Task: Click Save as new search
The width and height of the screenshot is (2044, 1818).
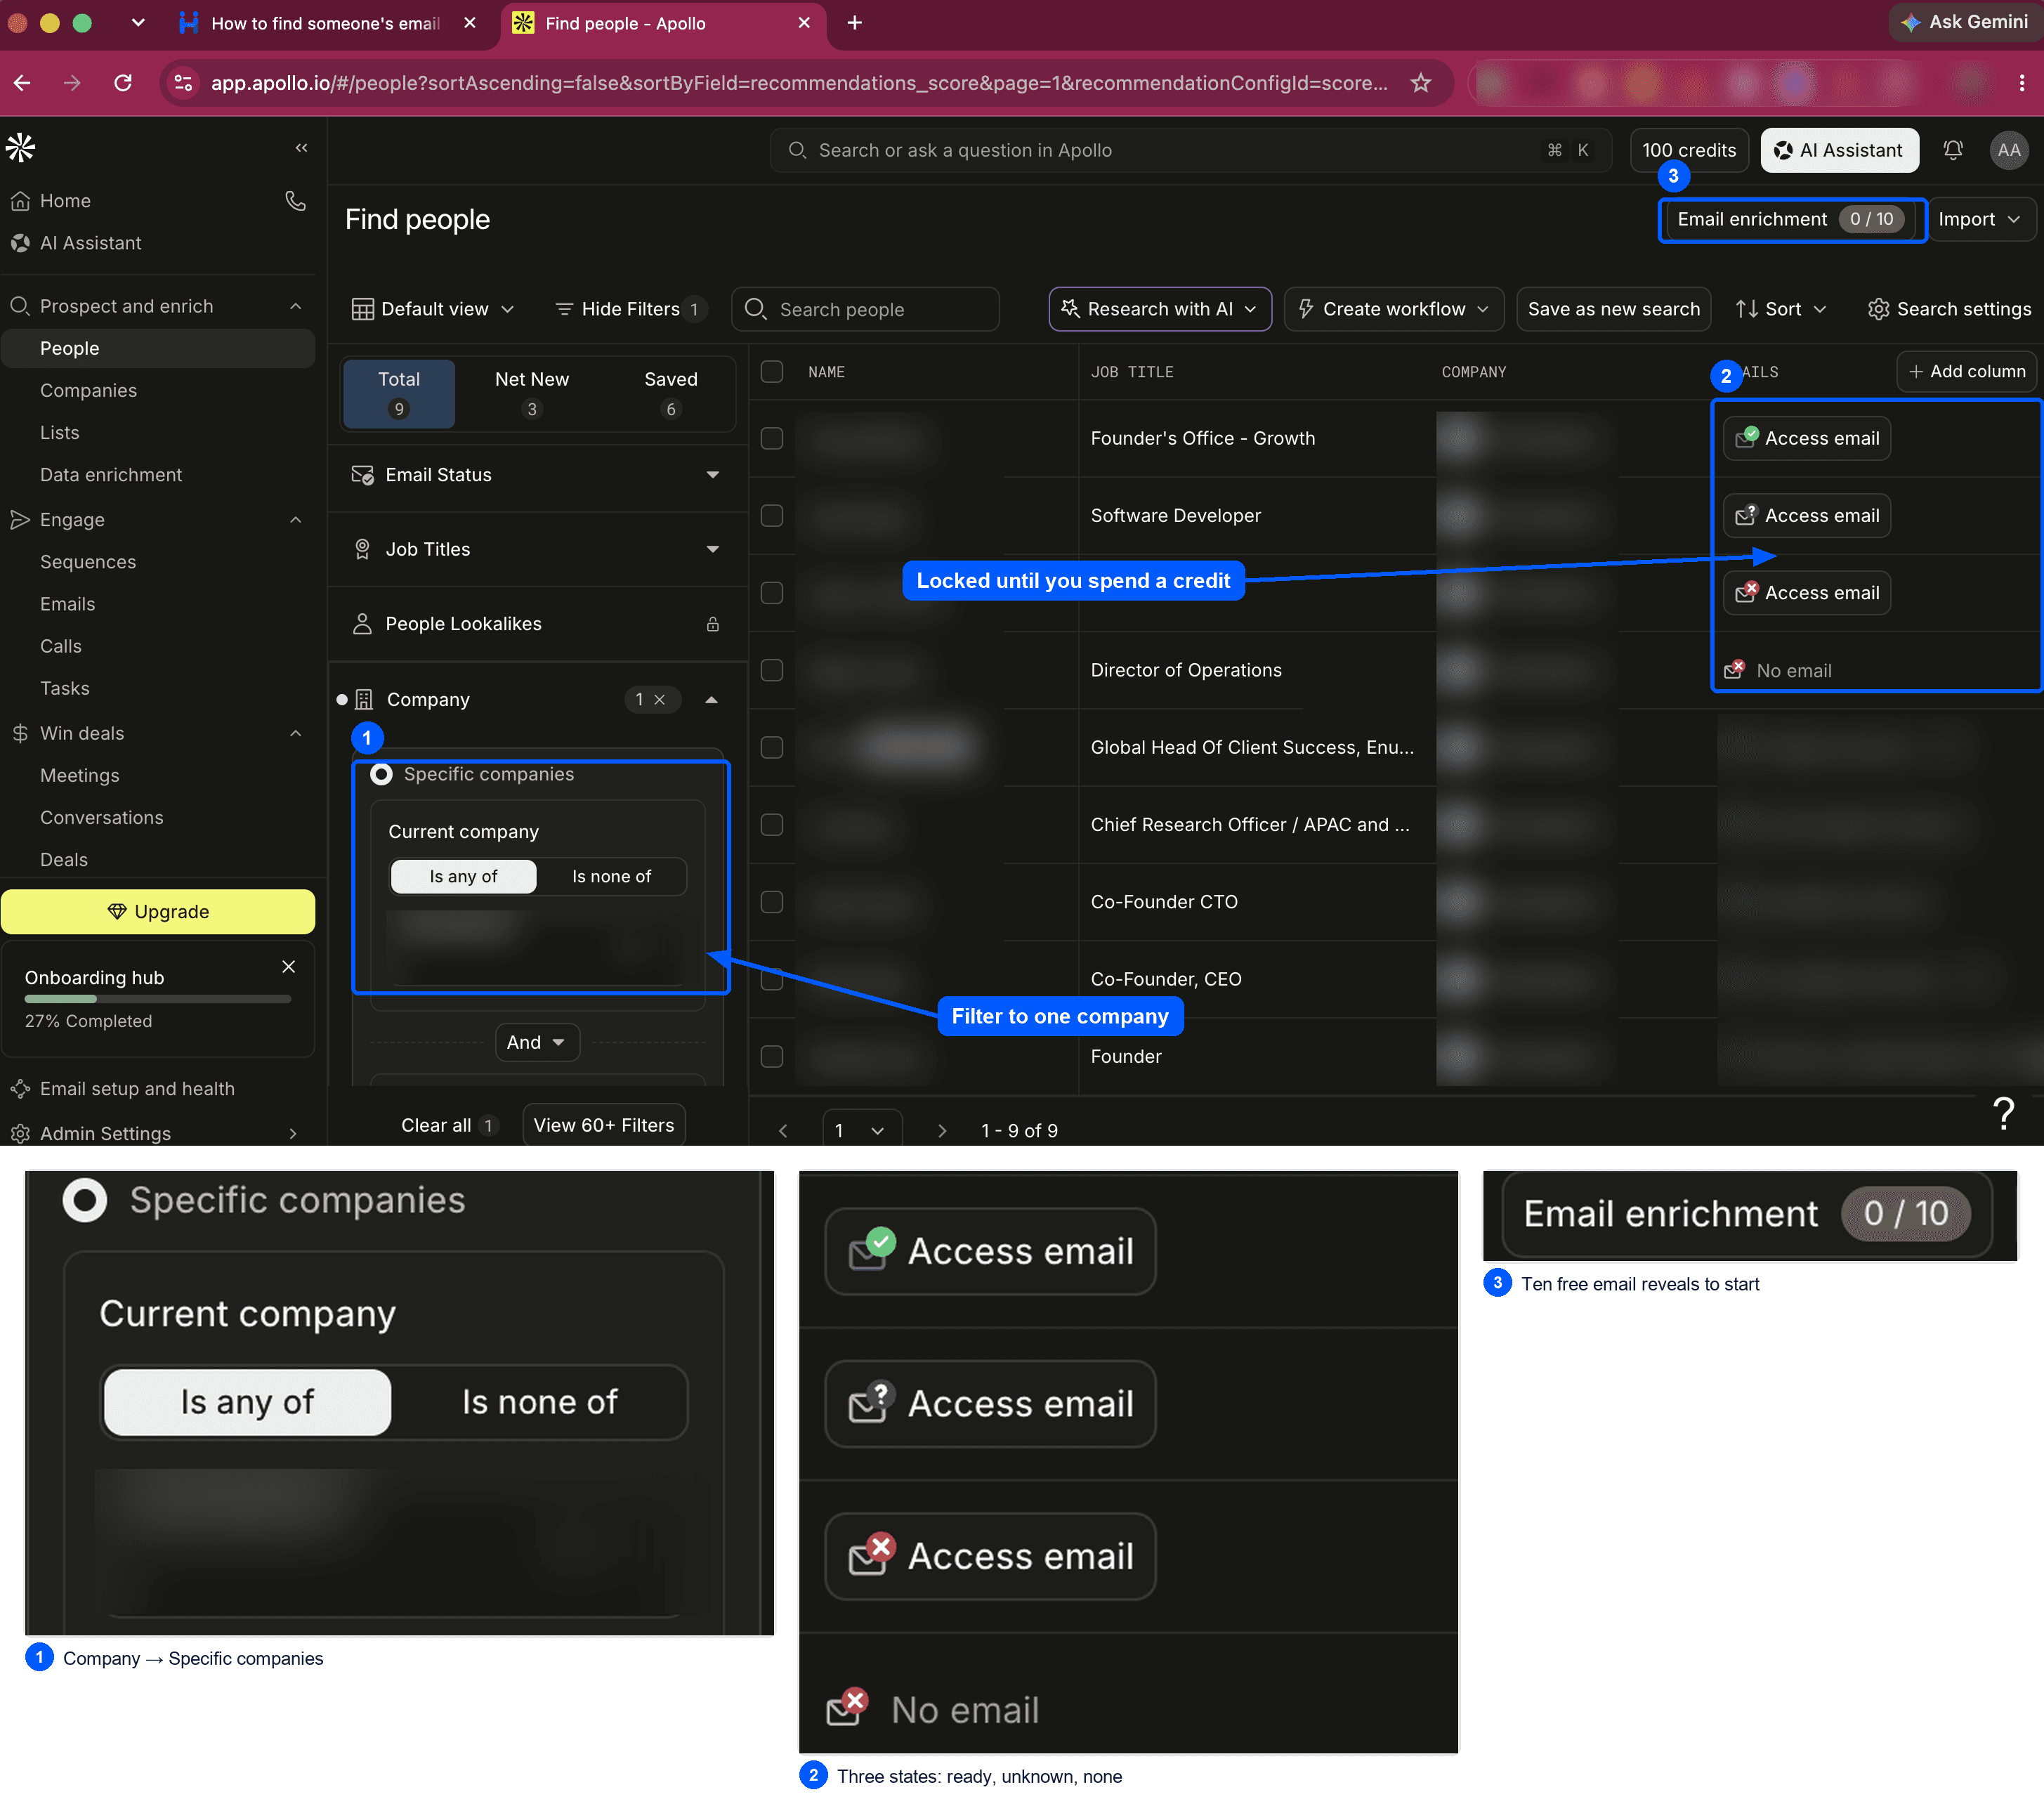Action: click(x=1613, y=309)
